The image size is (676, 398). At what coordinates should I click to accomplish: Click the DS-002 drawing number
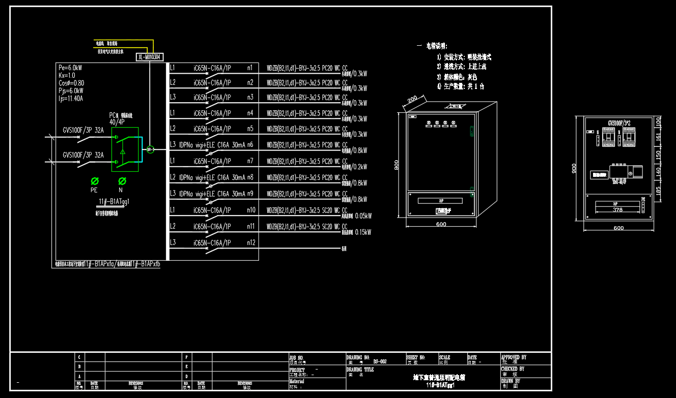(x=380, y=362)
